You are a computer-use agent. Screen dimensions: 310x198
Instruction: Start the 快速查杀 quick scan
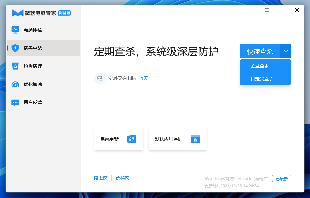[x=260, y=51]
